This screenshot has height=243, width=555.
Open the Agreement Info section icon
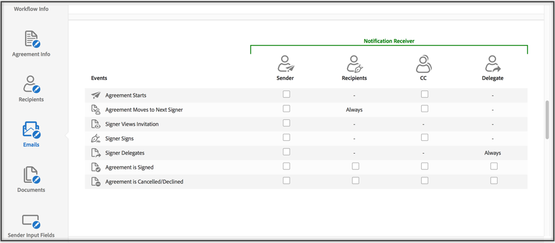(32, 40)
